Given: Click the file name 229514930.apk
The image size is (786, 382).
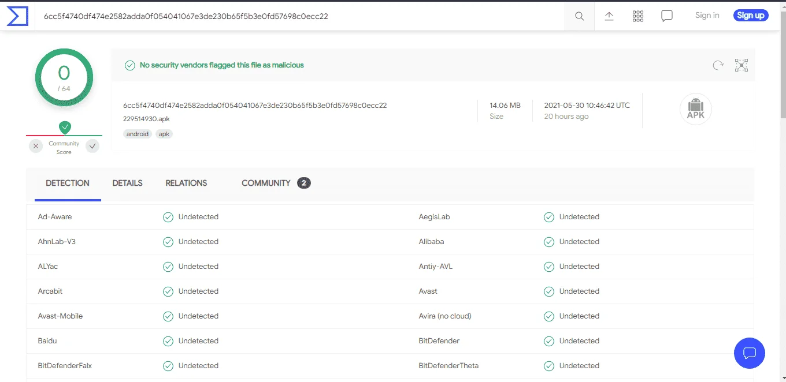Looking at the screenshot, I should click(146, 119).
